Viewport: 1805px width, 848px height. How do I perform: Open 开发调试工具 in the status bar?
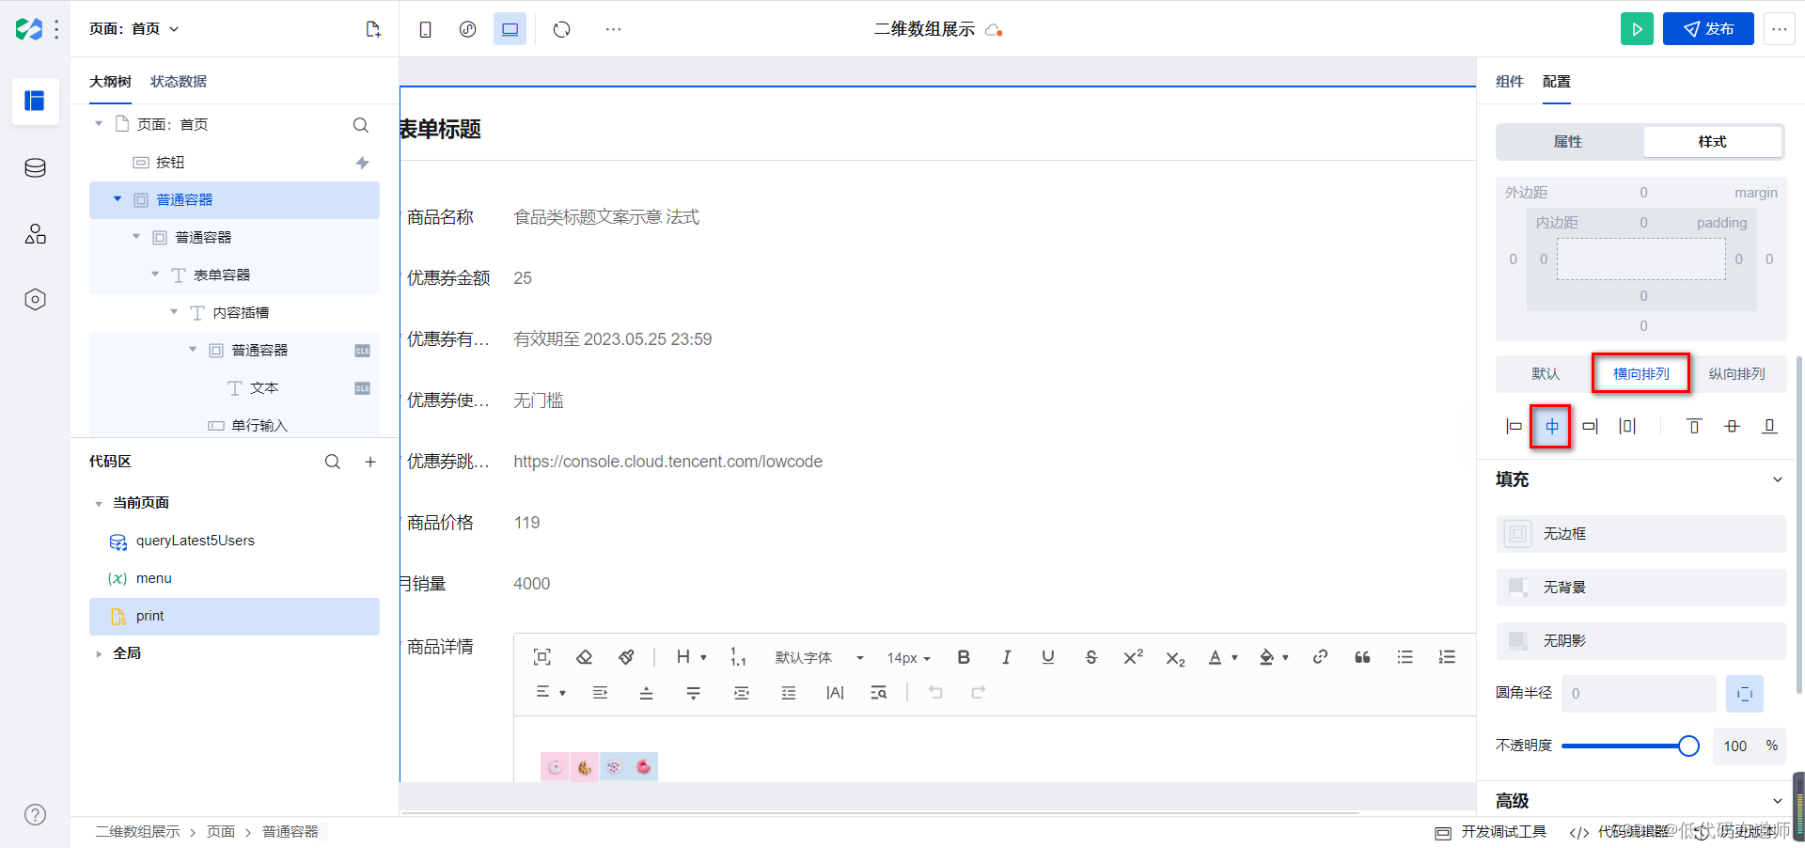click(x=1491, y=832)
